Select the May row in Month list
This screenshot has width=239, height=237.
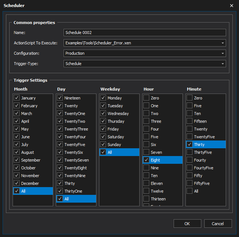[33, 129]
